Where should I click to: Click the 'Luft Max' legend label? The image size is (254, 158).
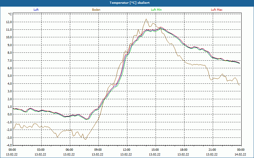(x=217, y=10)
